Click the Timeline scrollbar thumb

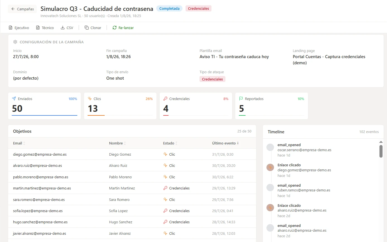[x=381, y=151]
